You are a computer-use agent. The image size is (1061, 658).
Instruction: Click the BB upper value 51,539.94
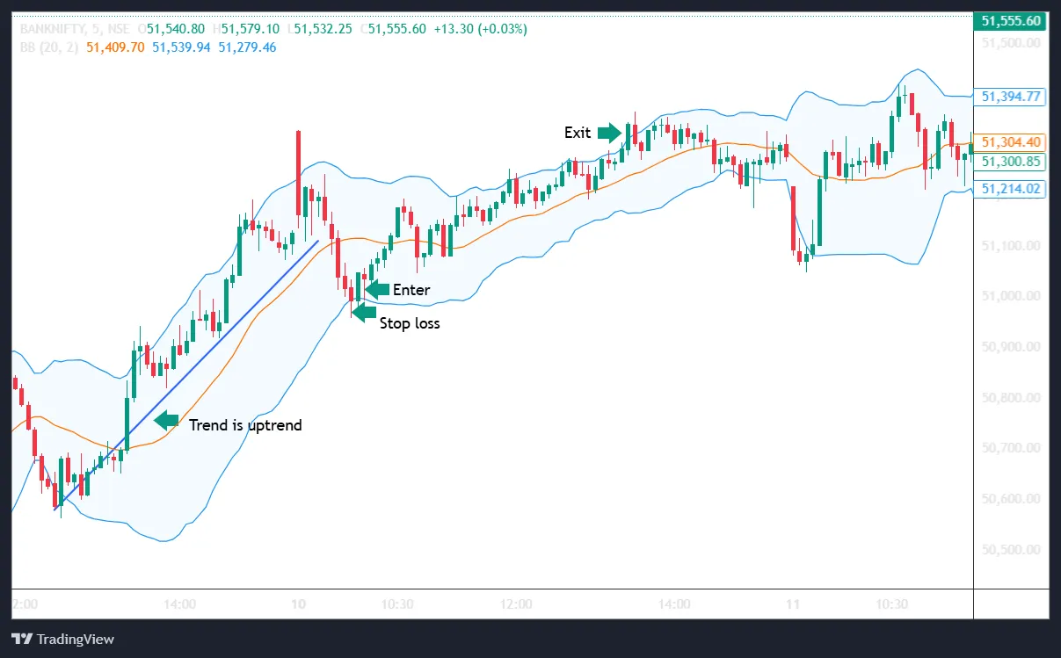[x=181, y=47]
